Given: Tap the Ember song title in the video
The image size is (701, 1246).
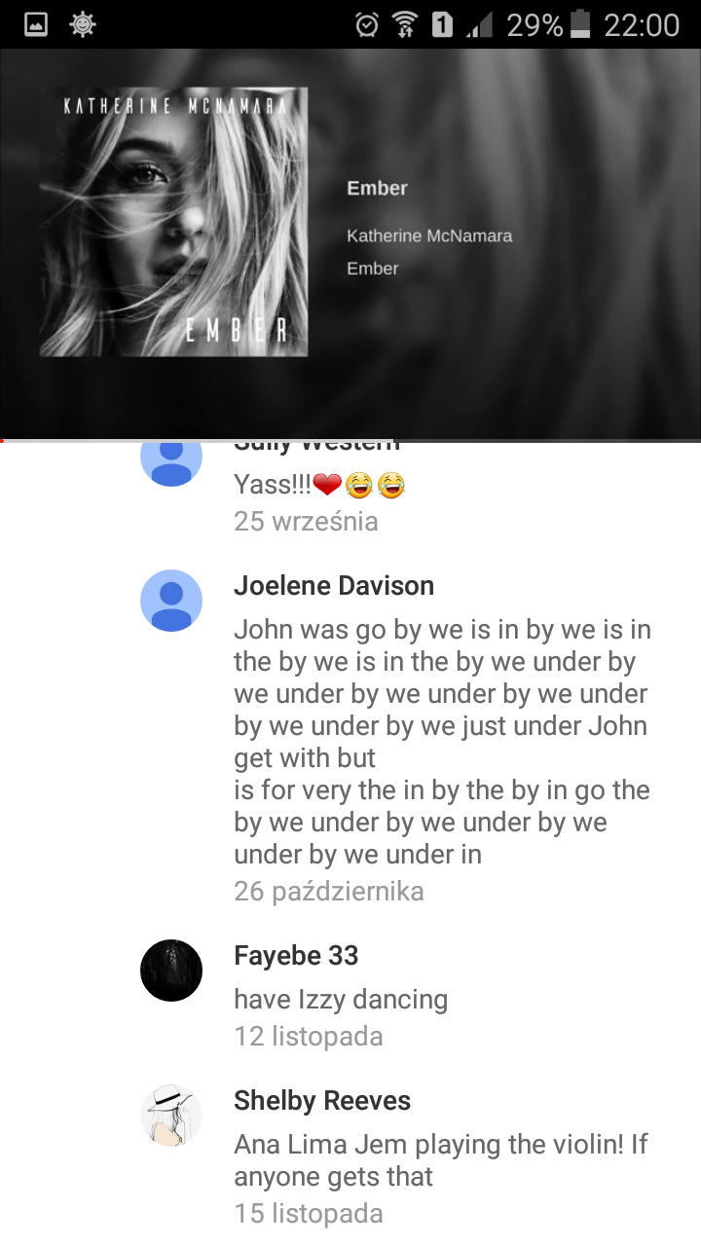Looking at the screenshot, I should pos(377,188).
